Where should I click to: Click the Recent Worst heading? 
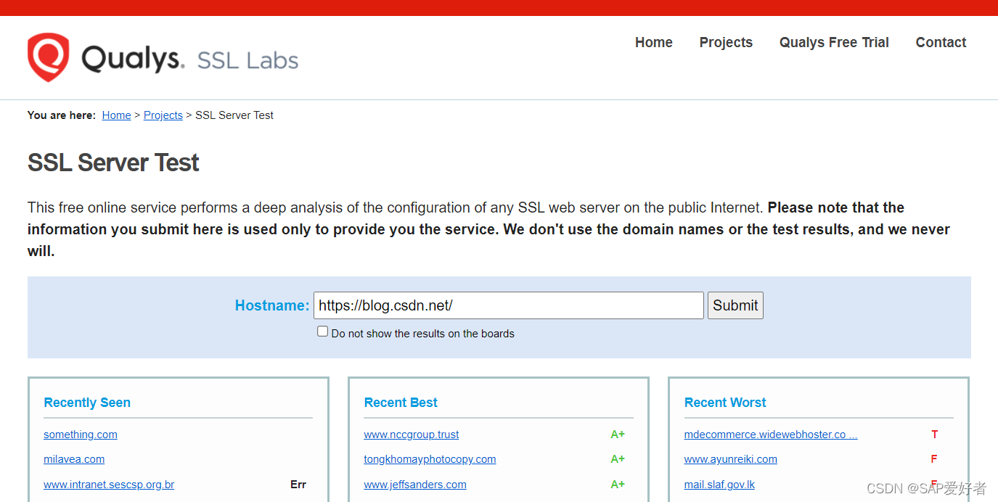pos(725,403)
